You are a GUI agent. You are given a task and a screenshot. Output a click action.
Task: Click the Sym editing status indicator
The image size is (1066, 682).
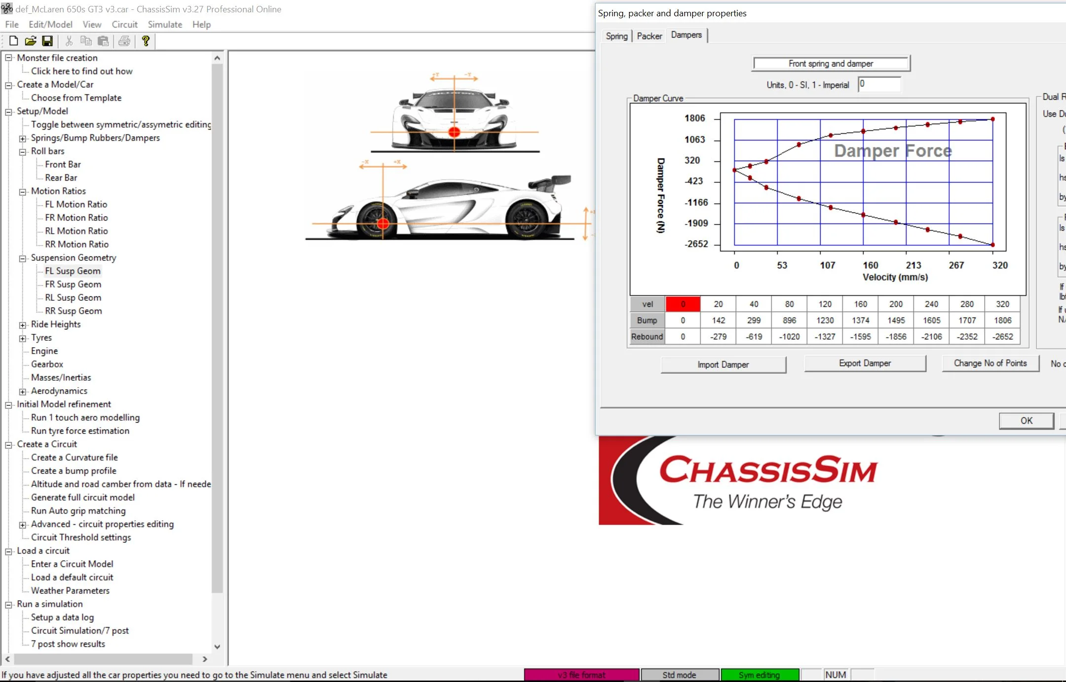point(760,675)
